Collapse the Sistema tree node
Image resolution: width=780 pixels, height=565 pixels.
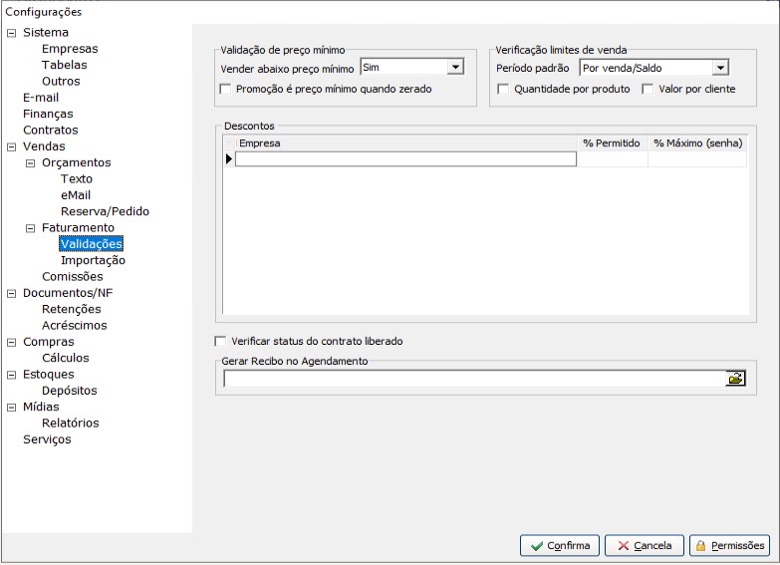point(11,33)
